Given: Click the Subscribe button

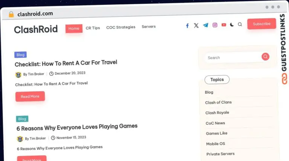Looking at the screenshot, I should tap(262, 24).
